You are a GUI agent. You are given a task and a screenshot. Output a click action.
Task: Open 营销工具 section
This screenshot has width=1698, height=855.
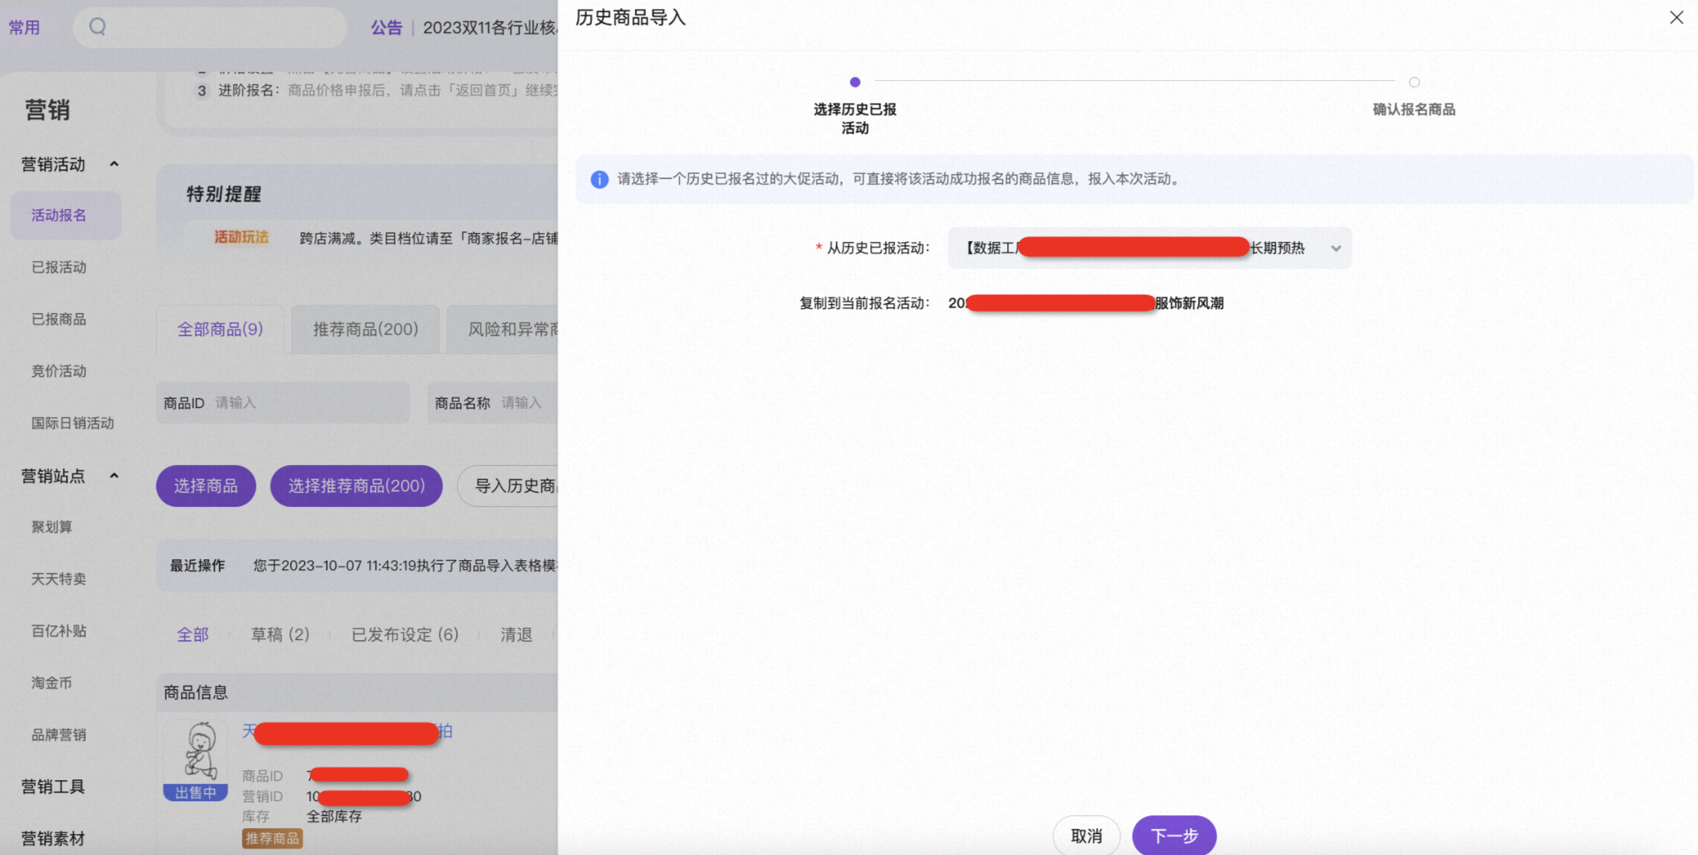(x=52, y=786)
